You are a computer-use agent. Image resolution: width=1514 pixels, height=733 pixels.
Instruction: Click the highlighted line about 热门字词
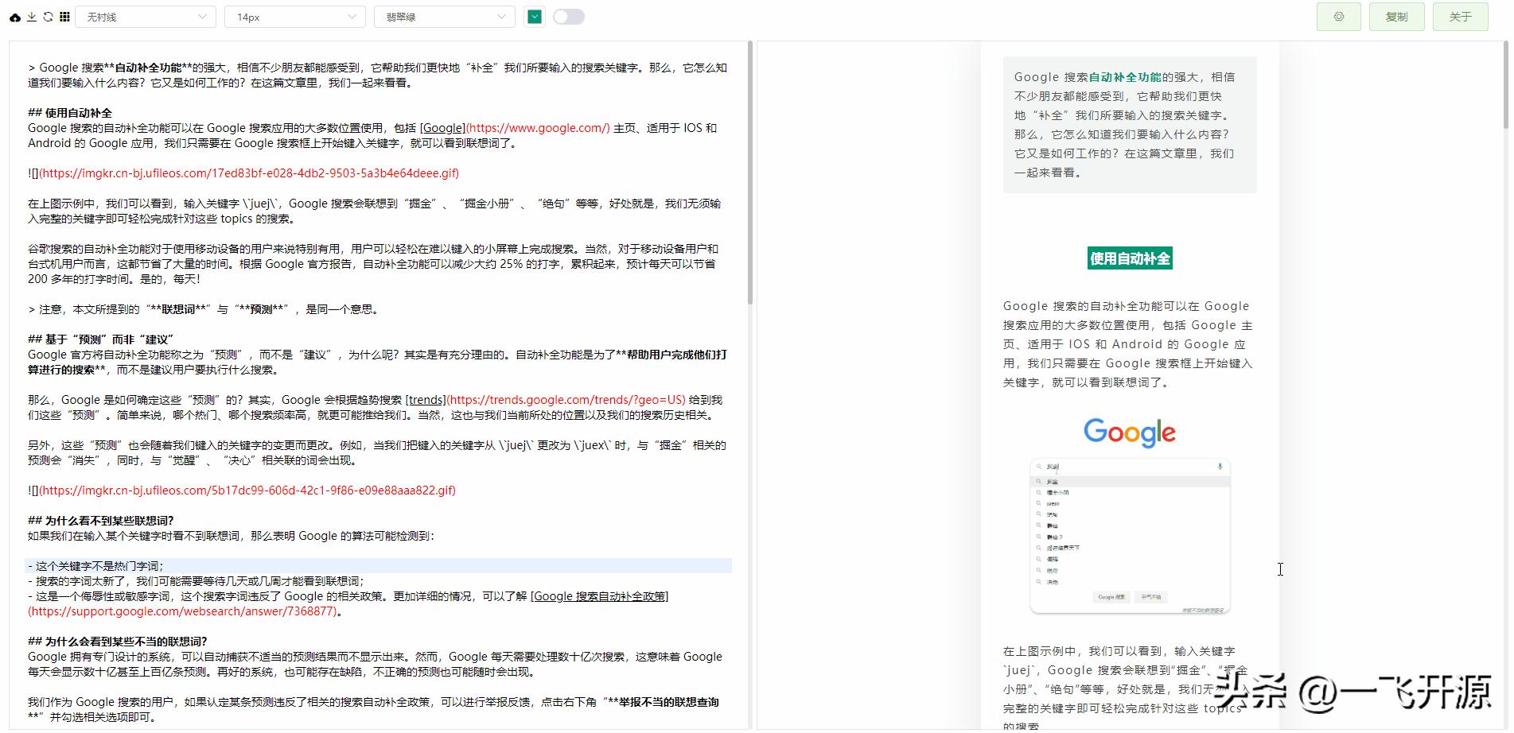[97, 566]
